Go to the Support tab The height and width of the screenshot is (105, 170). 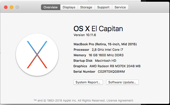(x=103, y=7)
